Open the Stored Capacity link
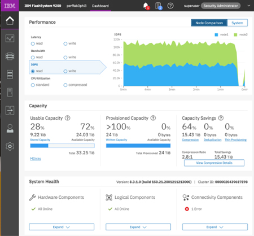Image resolution: width=254 pixels, height=236 pixels. (x=40, y=140)
